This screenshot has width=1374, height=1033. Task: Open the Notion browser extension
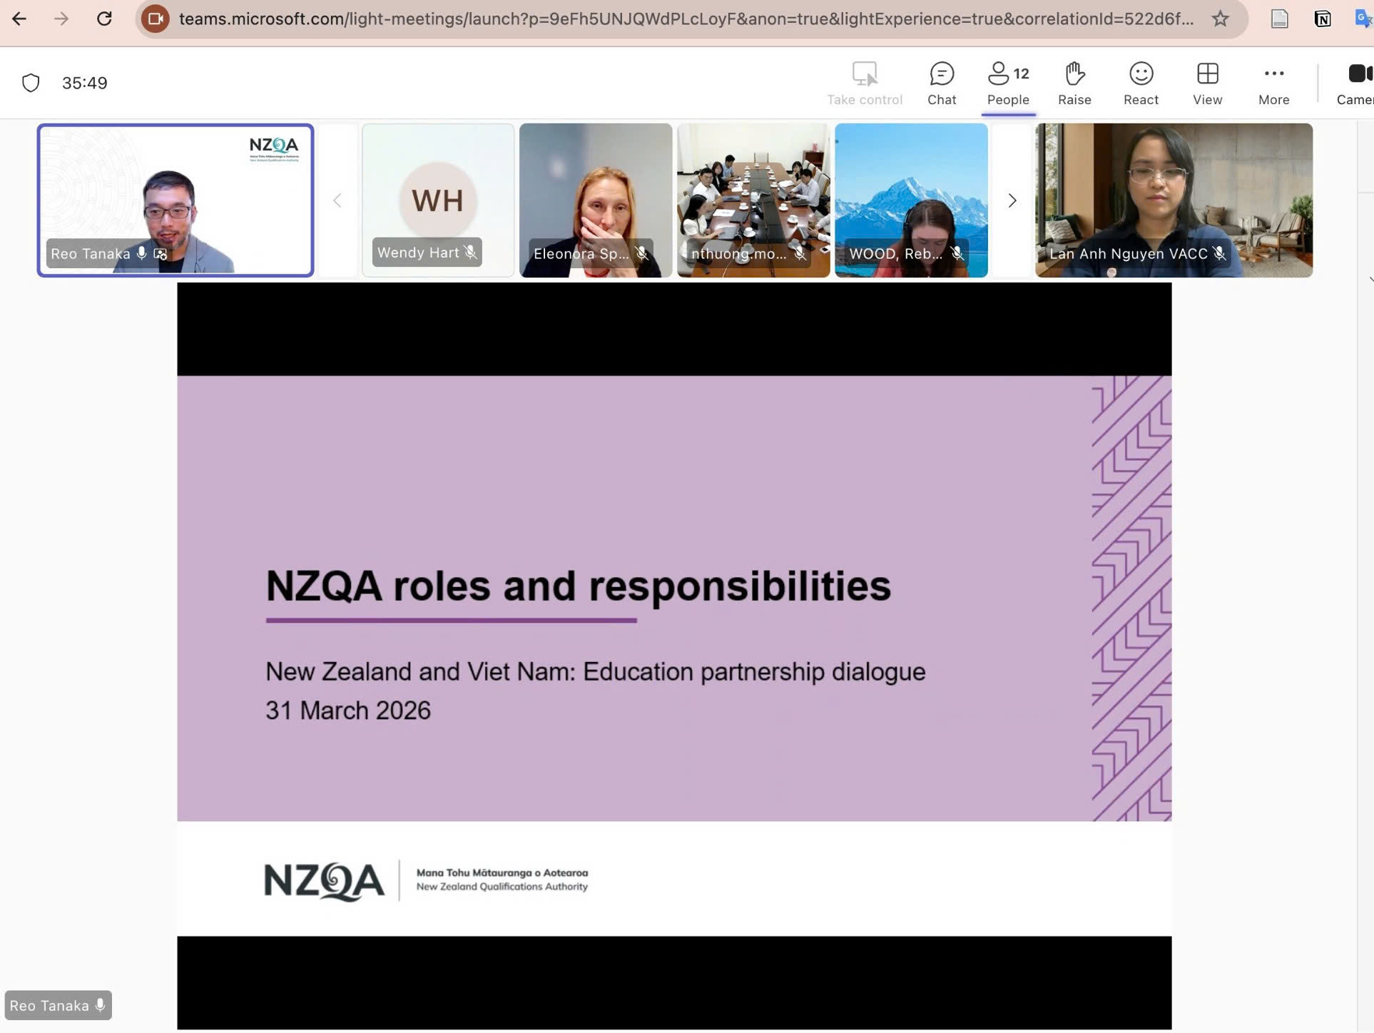[x=1322, y=19]
